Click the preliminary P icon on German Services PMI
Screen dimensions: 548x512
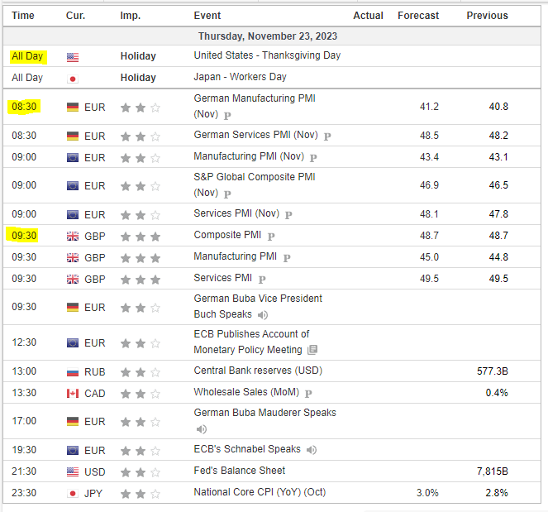point(327,136)
